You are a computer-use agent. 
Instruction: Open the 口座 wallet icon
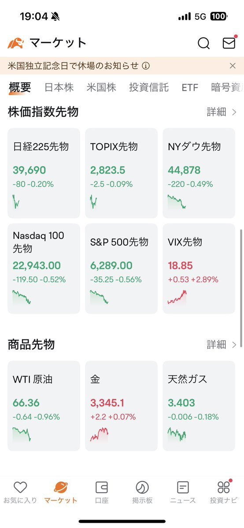click(x=101, y=487)
